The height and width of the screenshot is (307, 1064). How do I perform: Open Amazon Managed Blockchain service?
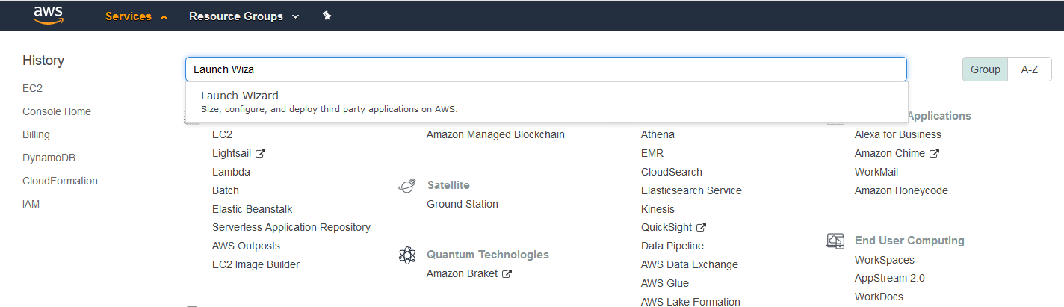(x=495, y=134)
